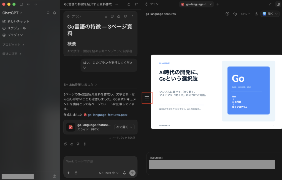This screenshot has width=282, height=180.
Task: Open notifications bell icon
Action: 55,13
